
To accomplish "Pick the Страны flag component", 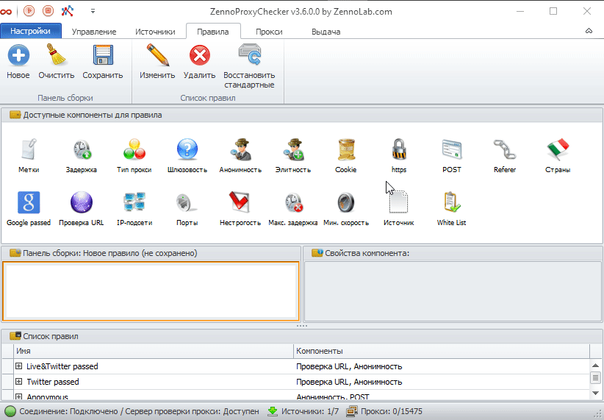I will click(x=558, y=150).
